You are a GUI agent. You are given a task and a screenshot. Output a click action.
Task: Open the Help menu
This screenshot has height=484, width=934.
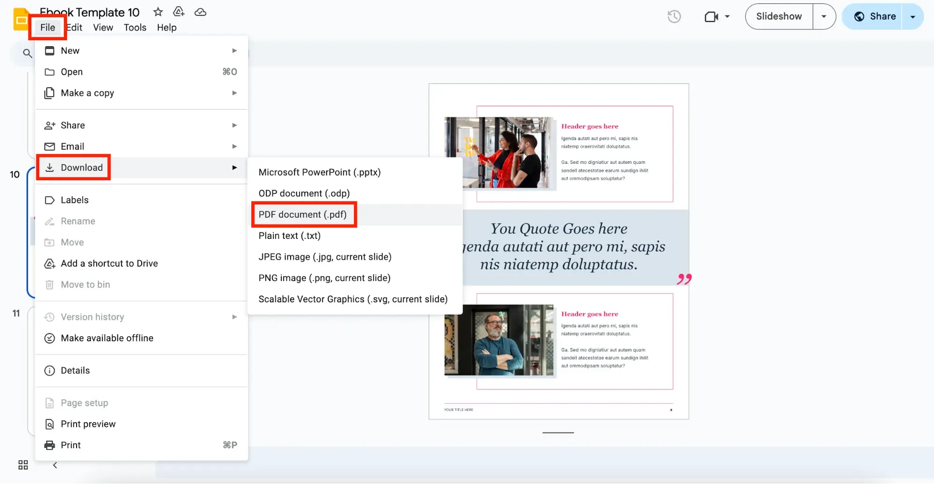[x=167, y=28]
